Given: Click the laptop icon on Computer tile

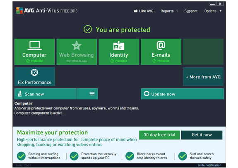Looking at the screenshot, I should click(35, 45).
